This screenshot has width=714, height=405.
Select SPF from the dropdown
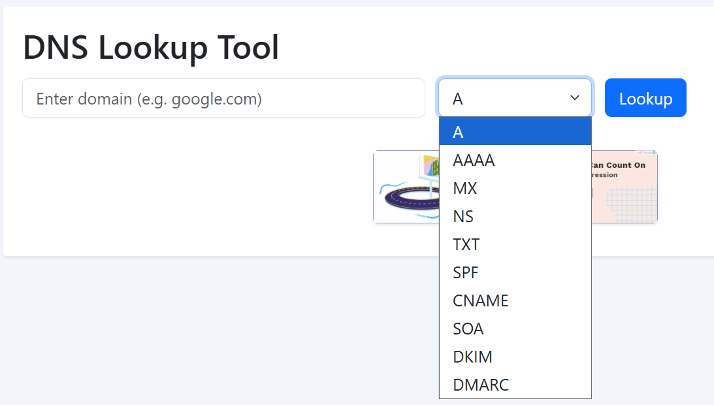pos(515,272)
